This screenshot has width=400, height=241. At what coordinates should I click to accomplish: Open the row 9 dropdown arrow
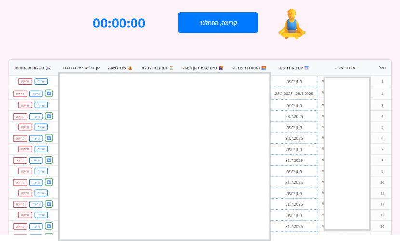click(x=323, y=171)
